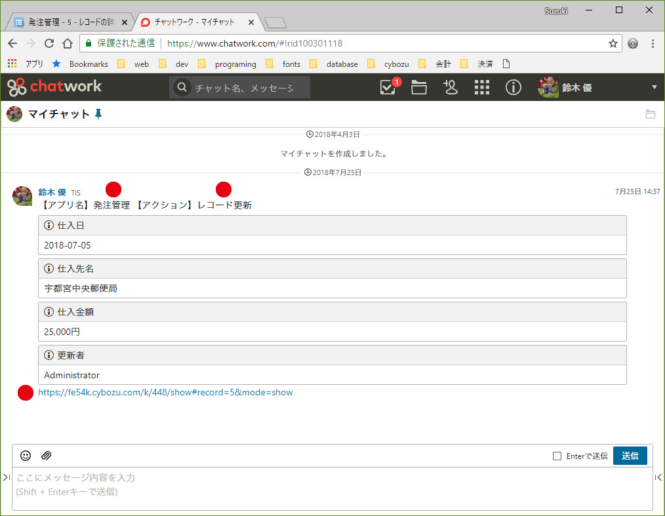This screenshot has height=516, width=665.
Task: Focus the chat search field
Action: click(239, 87)
